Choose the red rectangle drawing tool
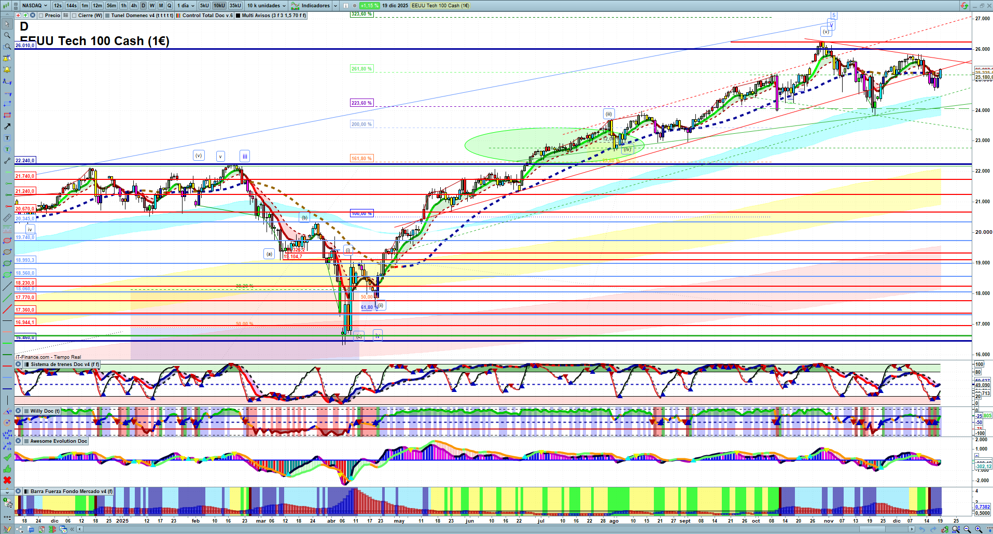 7,115
